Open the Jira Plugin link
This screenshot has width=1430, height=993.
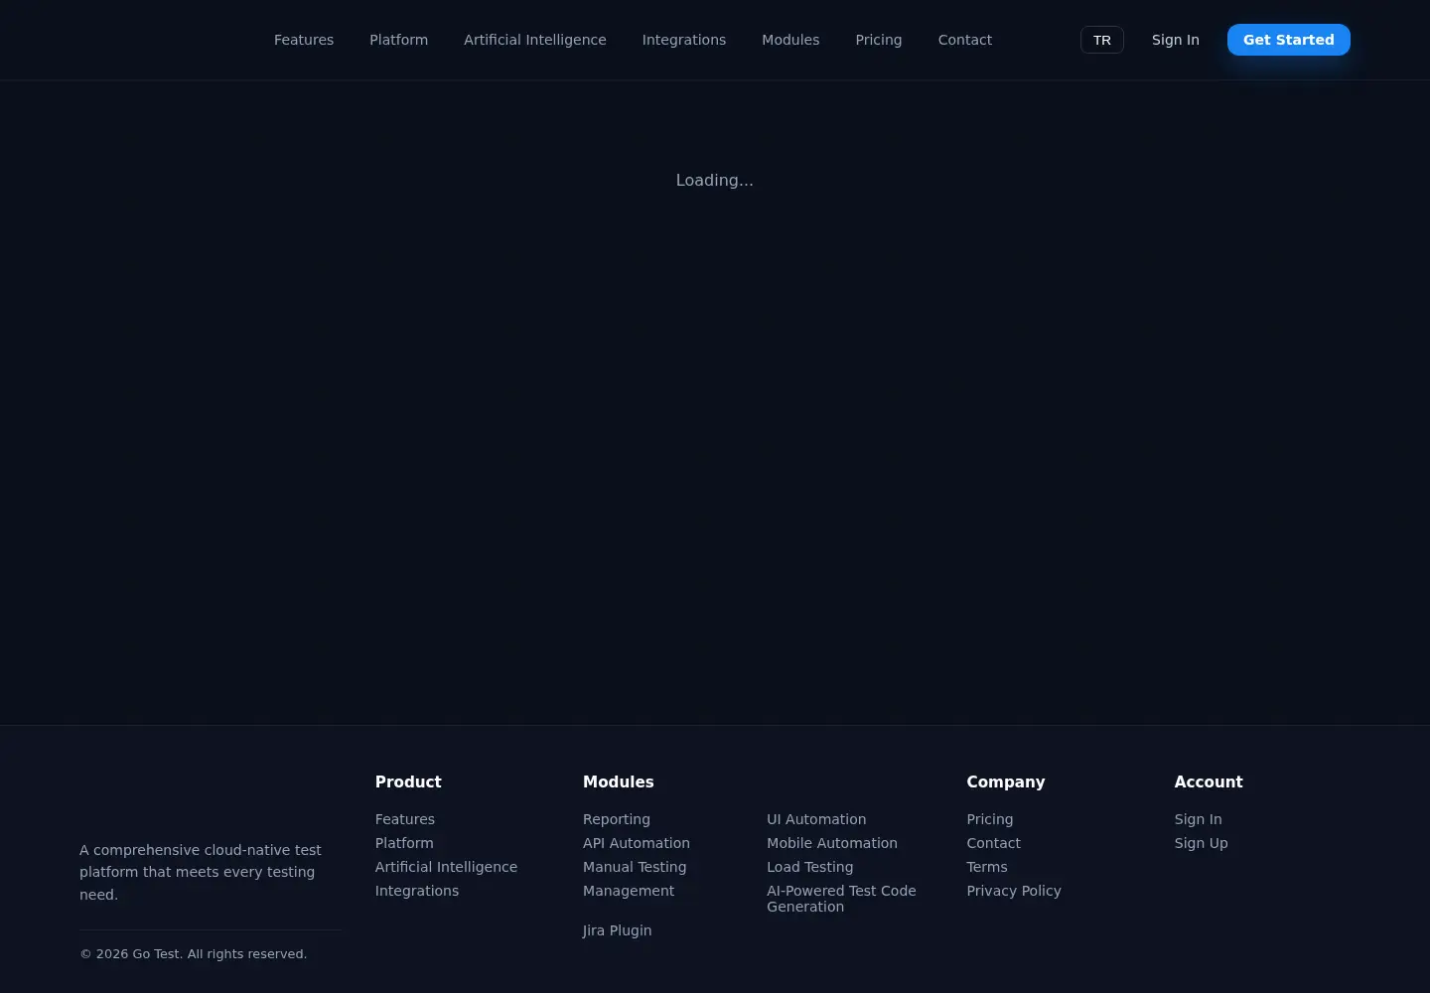(618, 930)
